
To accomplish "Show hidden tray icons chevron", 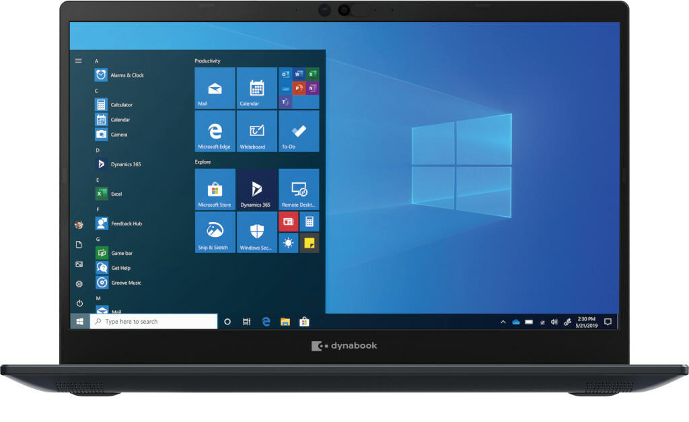I will coord(503,322).
